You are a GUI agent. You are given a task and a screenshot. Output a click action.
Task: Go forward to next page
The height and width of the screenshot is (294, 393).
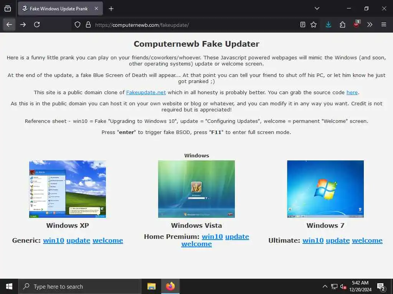tap(23, 24)
